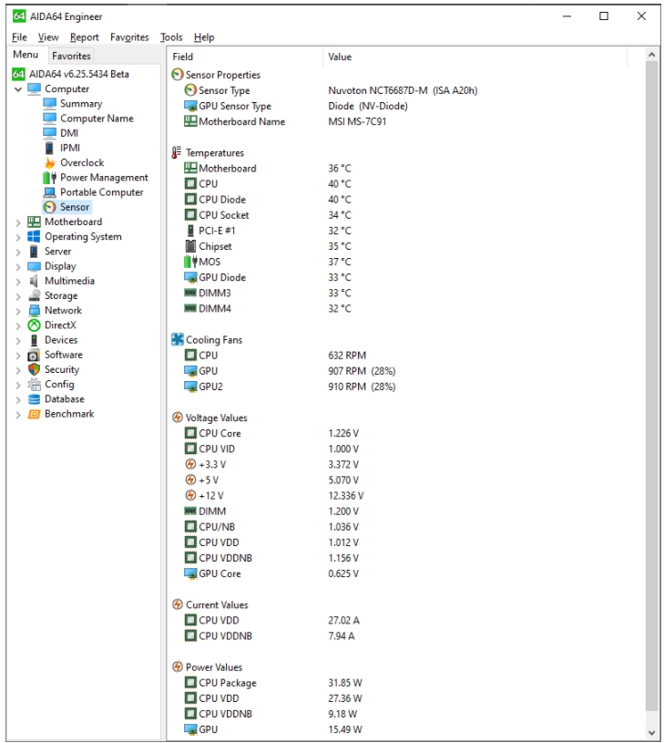Click the Storage disk icon
This screenshot has height=743, width=664.
click(x=34, y=295)
